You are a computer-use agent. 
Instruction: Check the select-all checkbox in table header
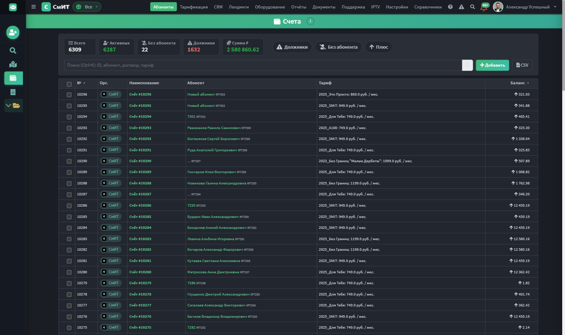69,84
